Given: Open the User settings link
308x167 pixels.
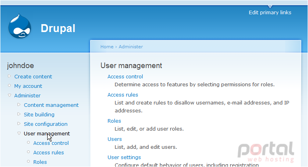Looking at the screenshot, I should (124, 157).
